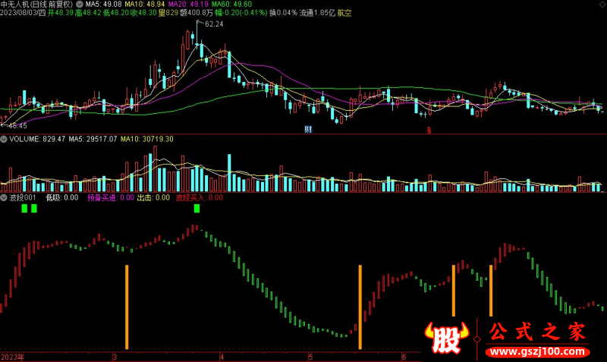Image resolution: width=607 pixels, height=362 pixels.
Task: Click the change value 幅-0.20(-0.41%)
Action: (241, 13)
